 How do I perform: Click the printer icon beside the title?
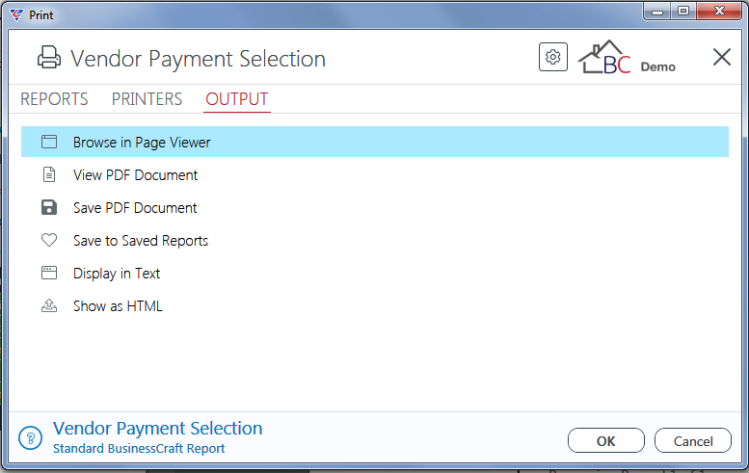tap(49, 58)
